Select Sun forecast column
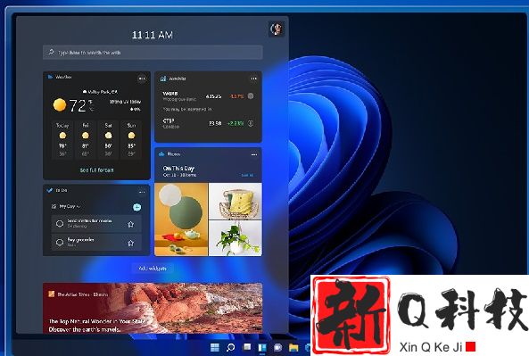The height and width of the screenshot is (356, 529). [131, 140]
